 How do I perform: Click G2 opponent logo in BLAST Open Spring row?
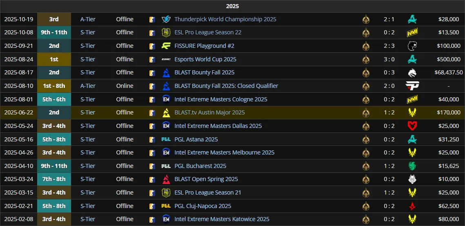[x=412, y=179]
